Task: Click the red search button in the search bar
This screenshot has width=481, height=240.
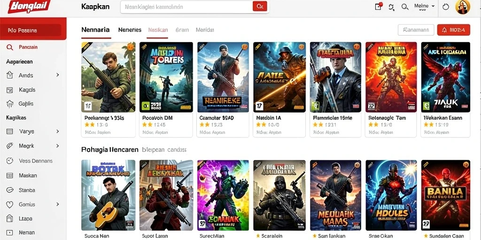Action: (x=259, y=6)
